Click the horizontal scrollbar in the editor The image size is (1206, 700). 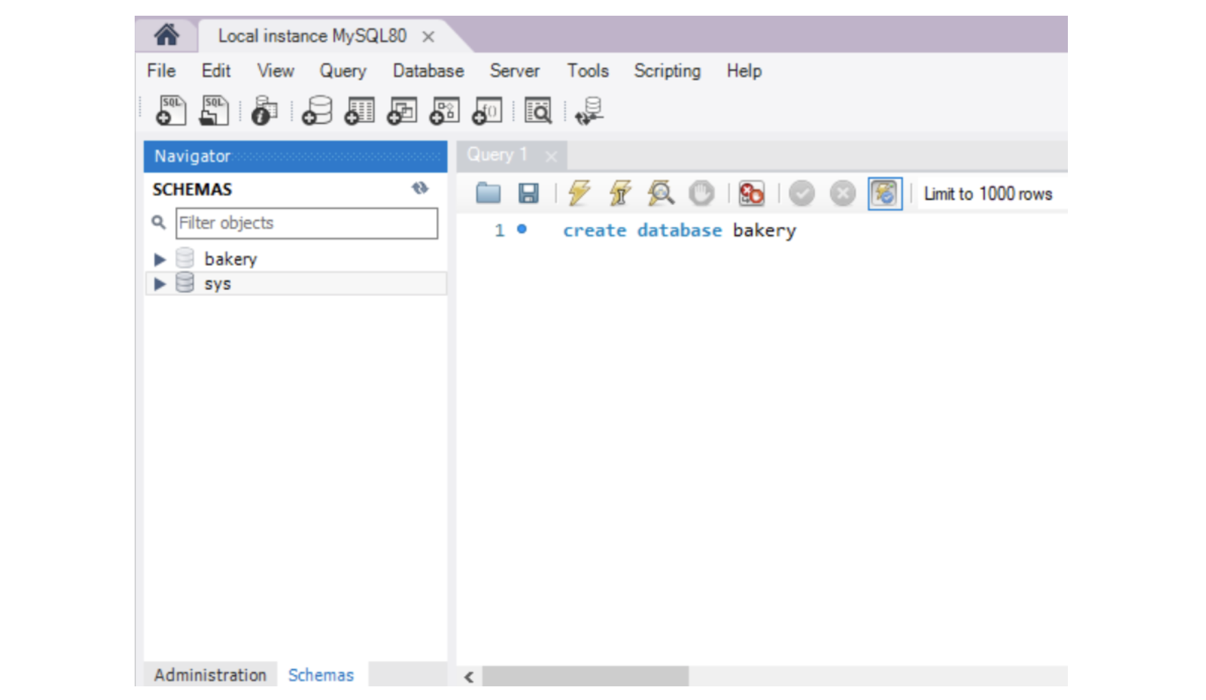click(585, 677)
